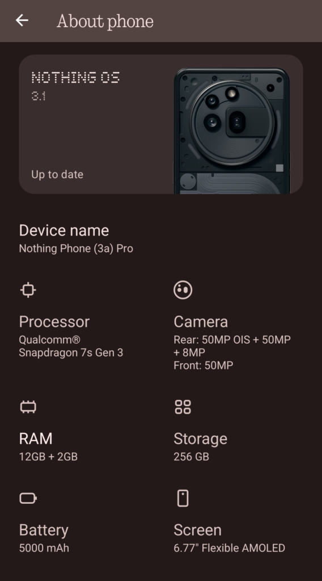Click the storage grid icon

(183, 407)
